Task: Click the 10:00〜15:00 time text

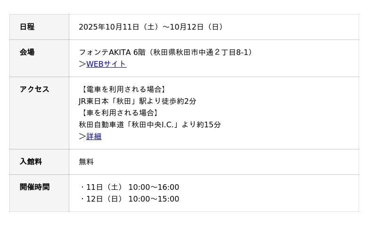Action: coord(154,199)
